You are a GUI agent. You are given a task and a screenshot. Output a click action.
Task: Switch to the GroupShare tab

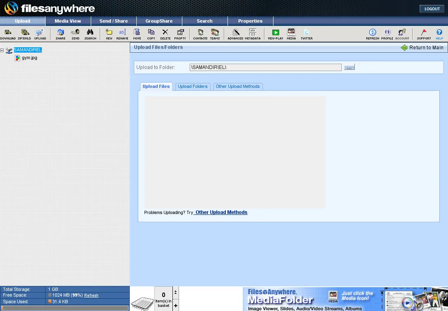tap(160, 21)
